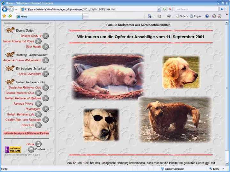
Task: Click the NetObjects Fusion logo
Action: (x=13, y=149)
